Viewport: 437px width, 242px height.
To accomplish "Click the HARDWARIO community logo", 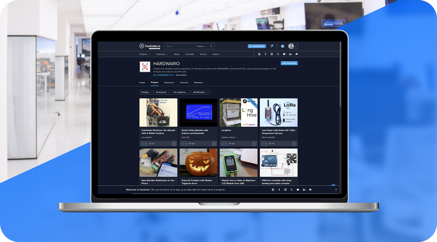I will [145, 67].
